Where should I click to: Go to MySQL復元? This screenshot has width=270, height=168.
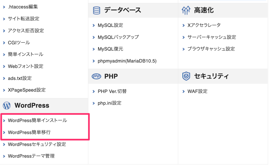click(x=110, y=49)
